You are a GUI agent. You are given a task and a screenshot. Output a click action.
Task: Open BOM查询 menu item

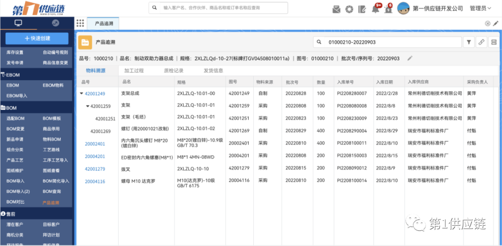[x=52, y=191]
